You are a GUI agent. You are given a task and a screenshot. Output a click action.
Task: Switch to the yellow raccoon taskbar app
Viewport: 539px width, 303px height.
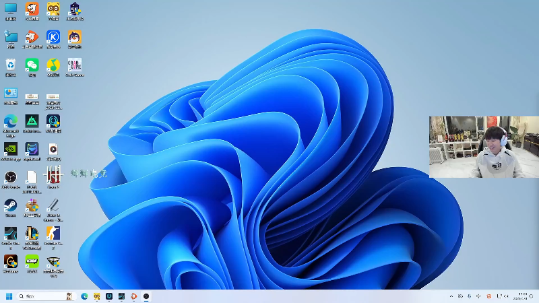pyautogui.click(x=96, y=296)
